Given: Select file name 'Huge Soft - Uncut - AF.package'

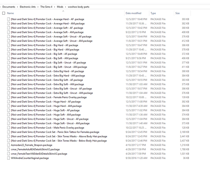Looking at the screenshot, I should pyautogui.click(x=50, y=119).
